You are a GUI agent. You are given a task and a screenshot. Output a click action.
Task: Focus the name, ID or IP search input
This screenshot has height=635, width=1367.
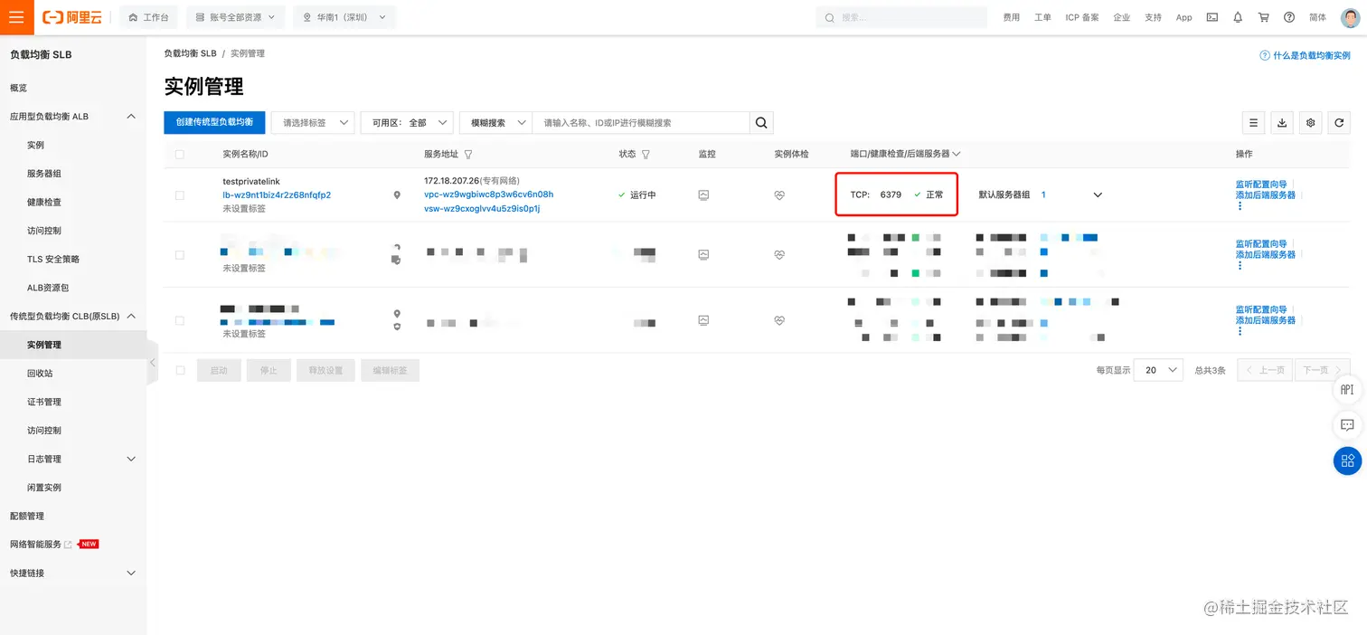(641, 123)
